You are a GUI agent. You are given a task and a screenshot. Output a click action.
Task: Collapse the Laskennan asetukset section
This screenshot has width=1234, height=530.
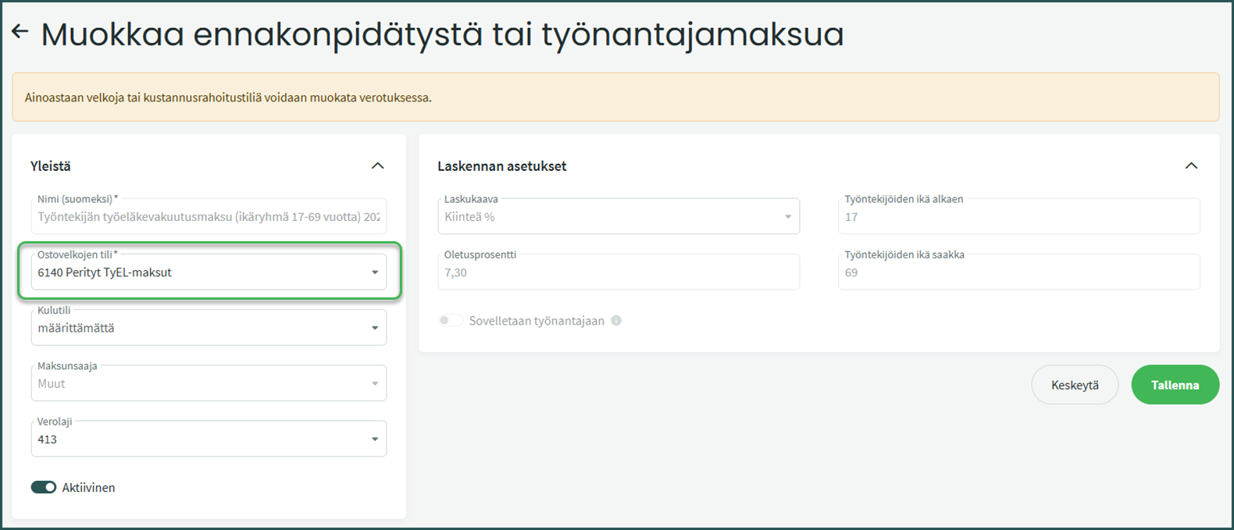pyautogui.click(x=1190, y=165)
